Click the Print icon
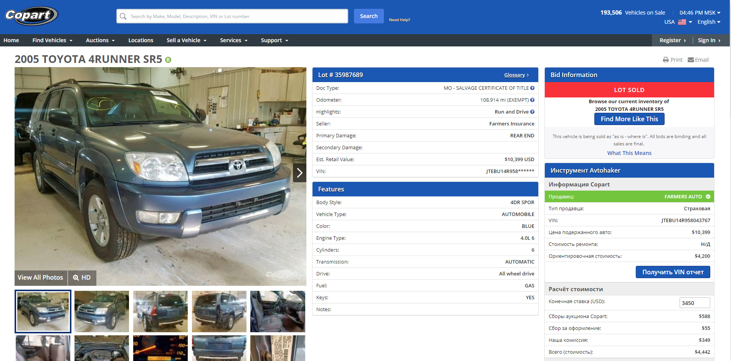731x361 pixels. point(666,60)
